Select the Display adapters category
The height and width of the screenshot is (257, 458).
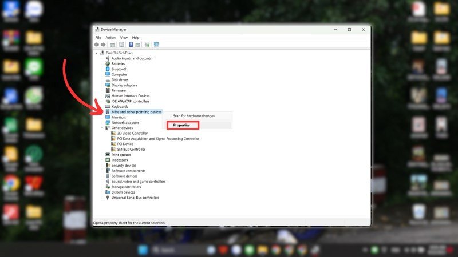coord(124,85)
